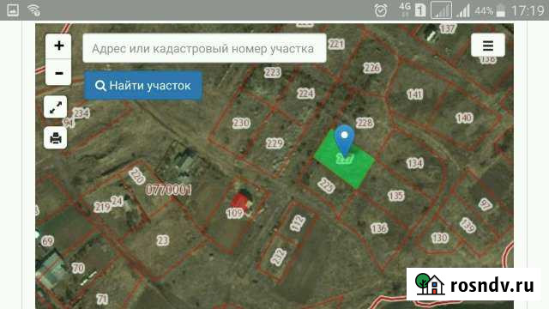Select parcel labeled 134
The image size is (549, 309).
[415, 163]
